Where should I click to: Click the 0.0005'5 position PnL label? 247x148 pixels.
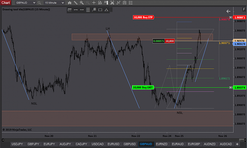tap(158, 41)
